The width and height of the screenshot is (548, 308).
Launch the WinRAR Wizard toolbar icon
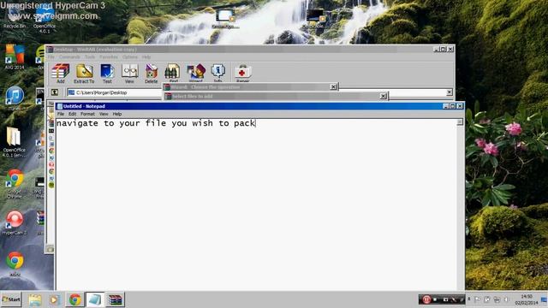[x=196, y=73]
